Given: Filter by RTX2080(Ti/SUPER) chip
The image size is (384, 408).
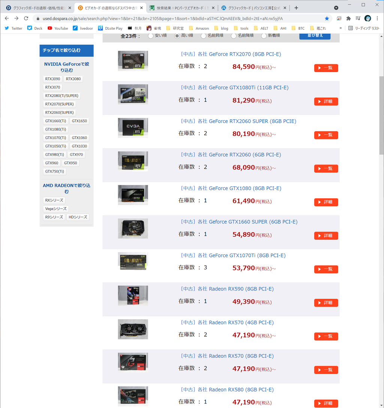Looking at the screenshot, I should [x=61, y=96].
